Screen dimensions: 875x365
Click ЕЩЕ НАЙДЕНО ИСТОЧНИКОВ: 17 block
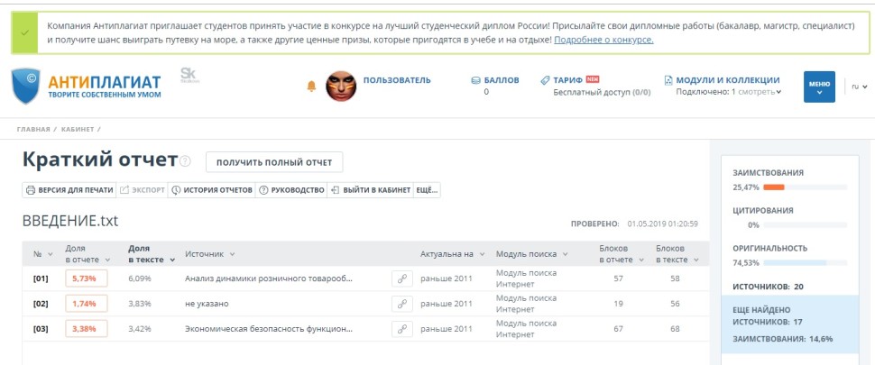790,324
